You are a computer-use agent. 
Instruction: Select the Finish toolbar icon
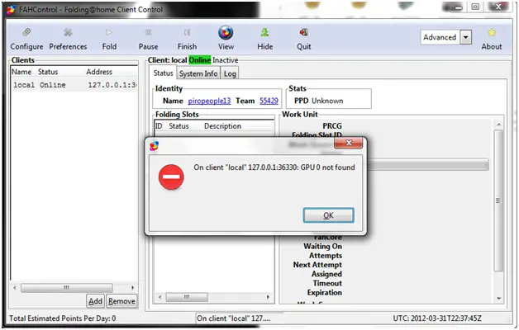pos(187,32)
